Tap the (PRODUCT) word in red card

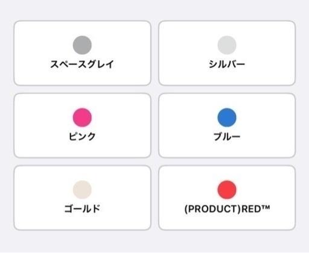coord(212,209)
